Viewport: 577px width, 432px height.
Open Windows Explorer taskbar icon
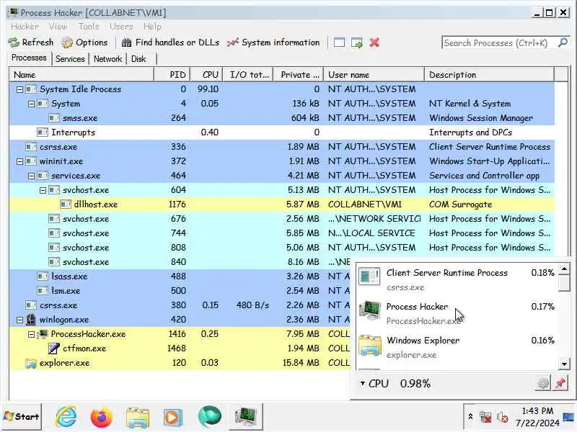click(138, 418)
